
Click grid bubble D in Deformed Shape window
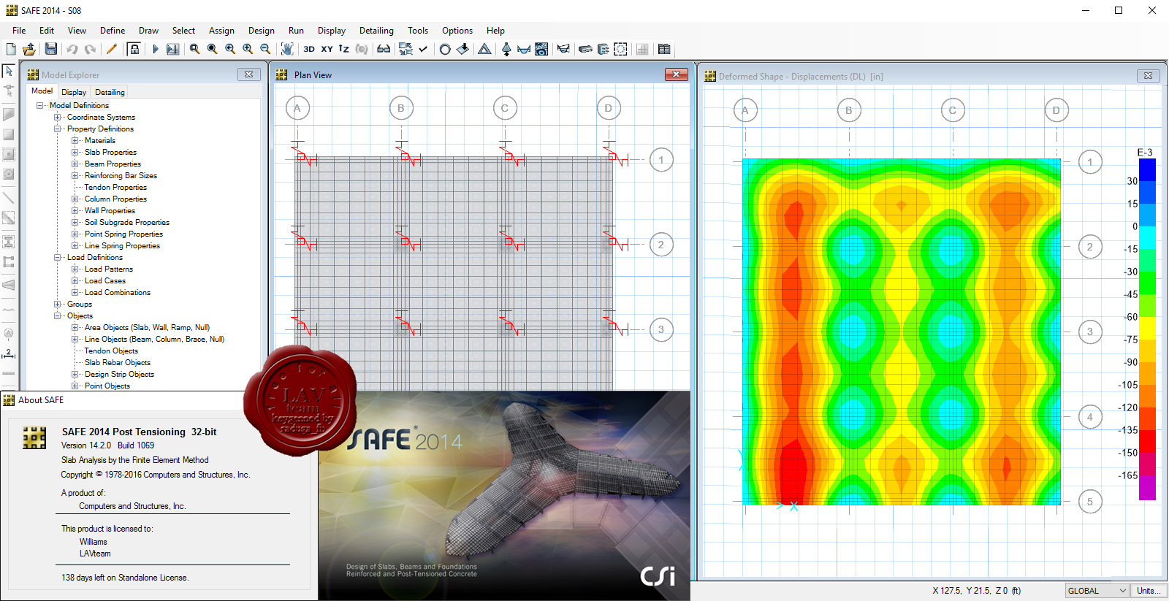pos(1056,110)
